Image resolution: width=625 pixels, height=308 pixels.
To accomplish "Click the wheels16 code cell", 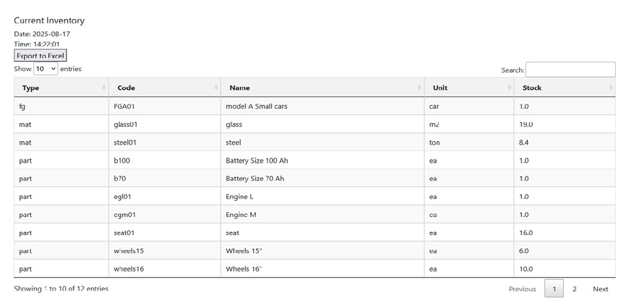I will (x=128, y=269).
